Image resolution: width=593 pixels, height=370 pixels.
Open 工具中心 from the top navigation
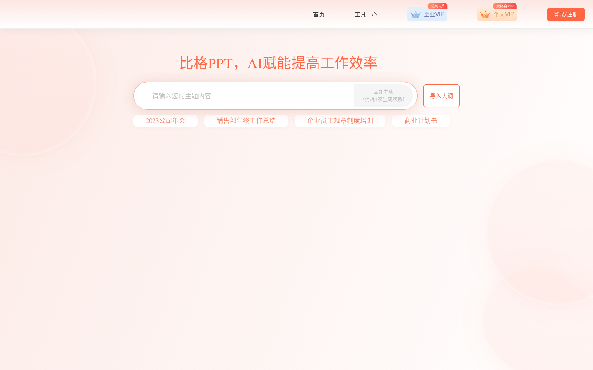[366, 14]
